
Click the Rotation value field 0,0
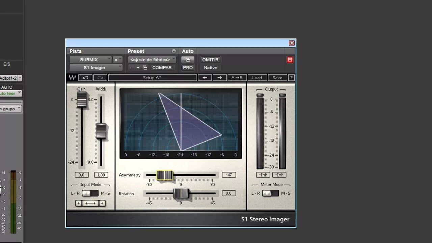(229, 193)
